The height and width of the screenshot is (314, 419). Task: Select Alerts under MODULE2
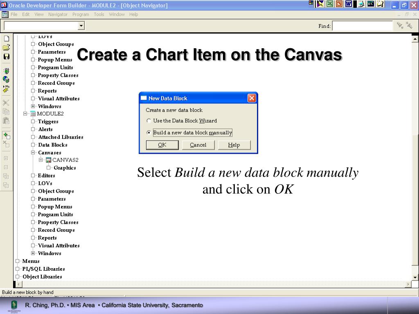click(45, 129)
